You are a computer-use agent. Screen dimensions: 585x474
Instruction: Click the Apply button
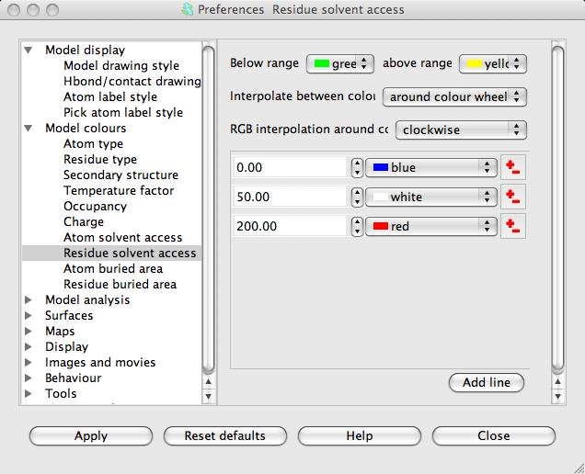point(91,436)
